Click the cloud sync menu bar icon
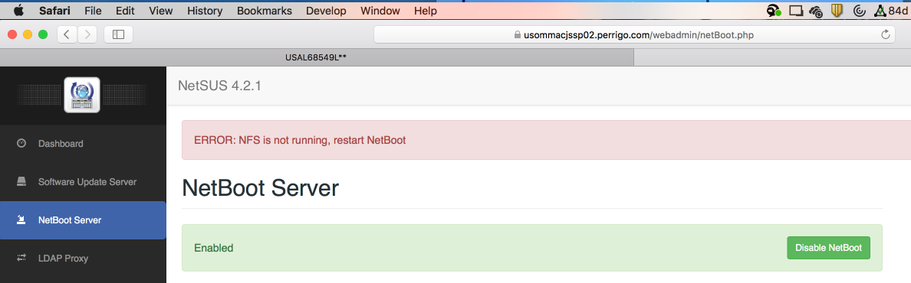This screenshot has height=283, width=911. point(816,11)
